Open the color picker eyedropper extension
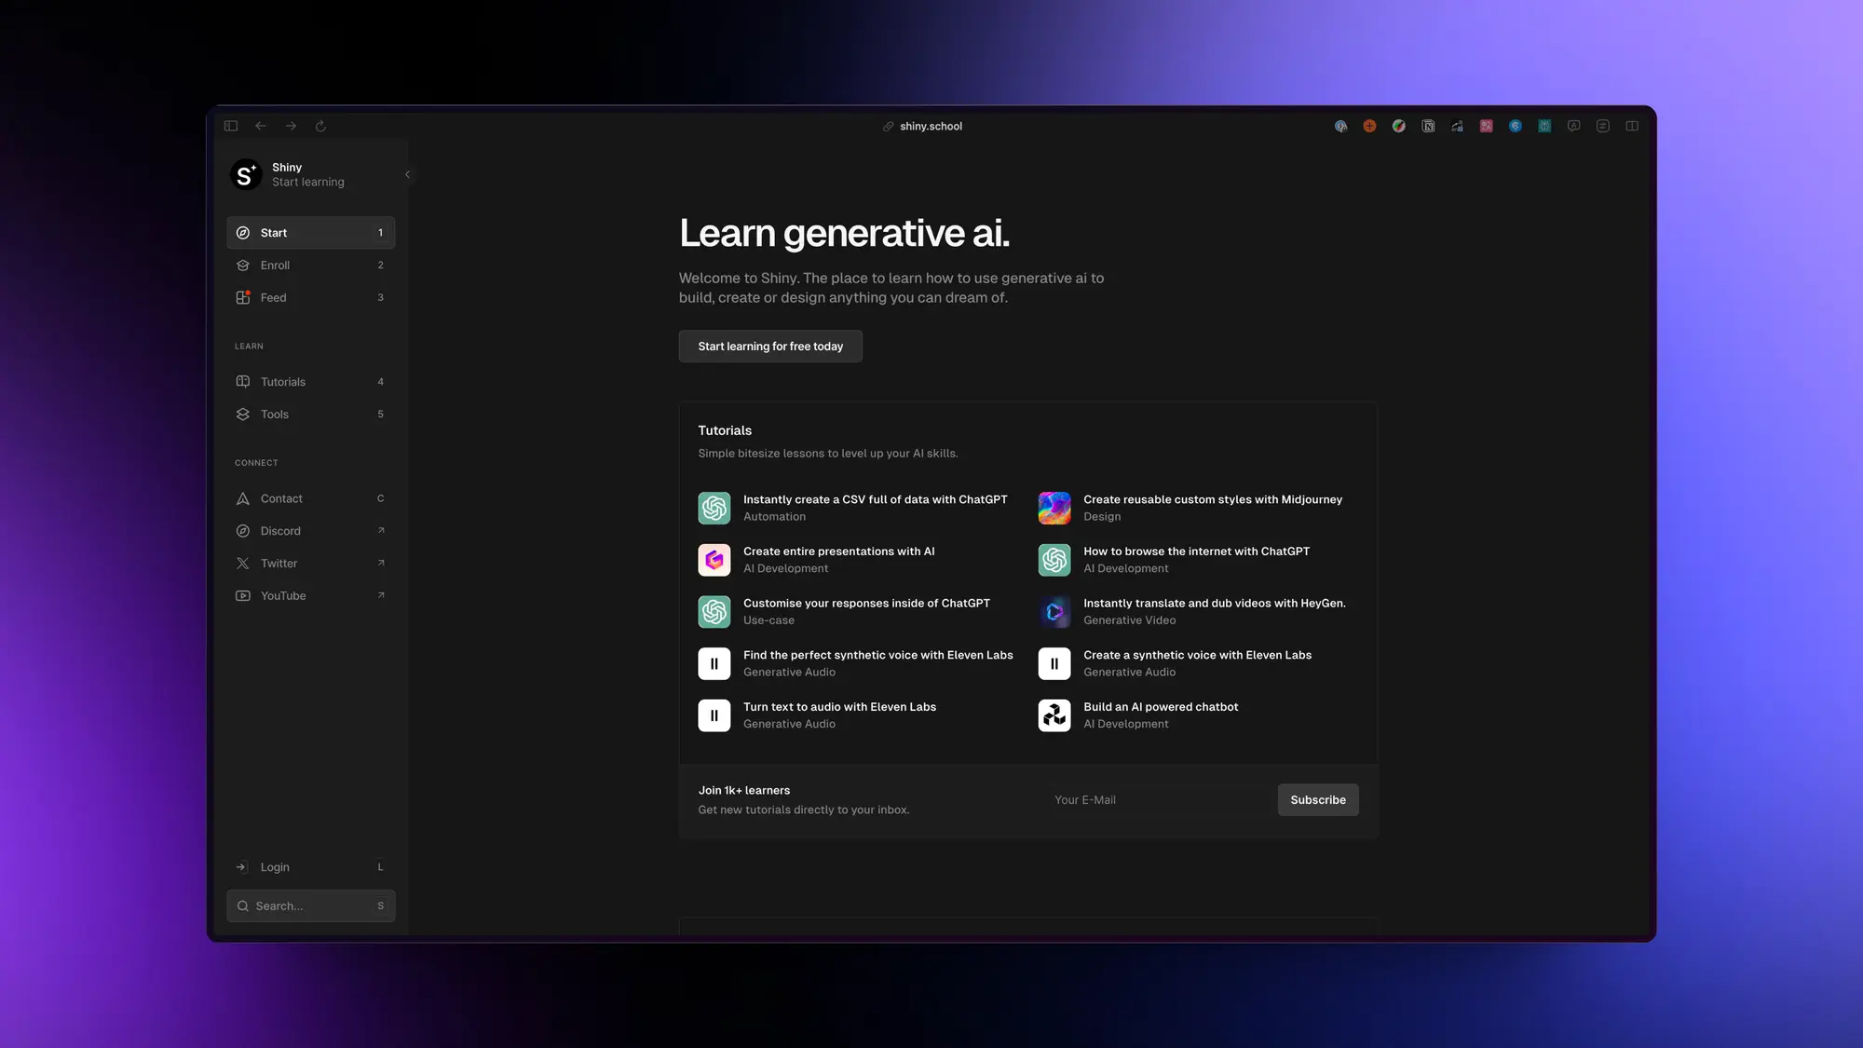Image resolution: width=1863 pixels, height=1048 pixels. pos(1399,127)
